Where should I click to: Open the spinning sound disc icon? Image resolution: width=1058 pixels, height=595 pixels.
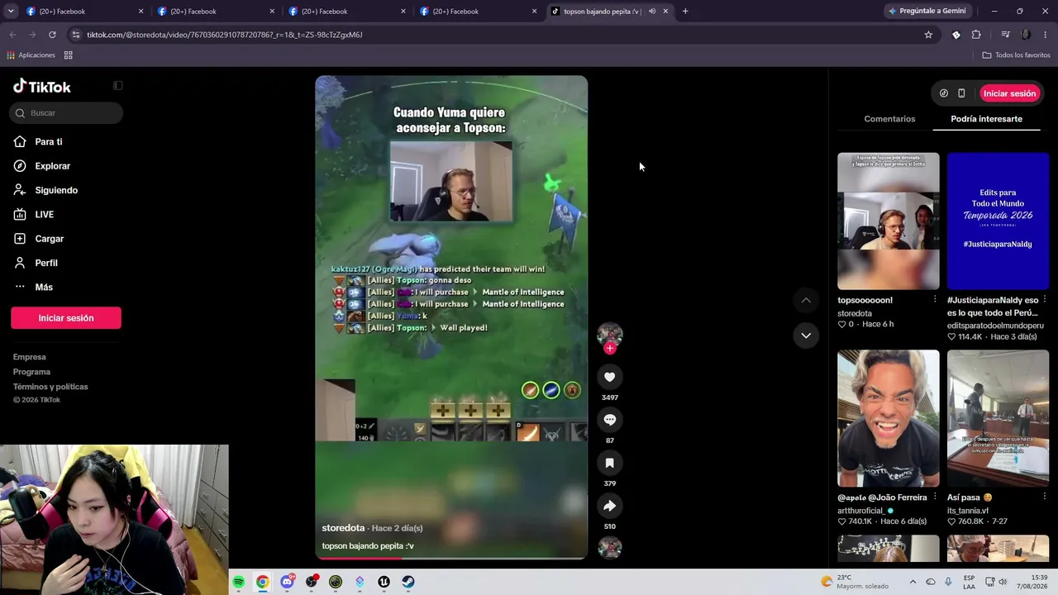pos(610,548)
